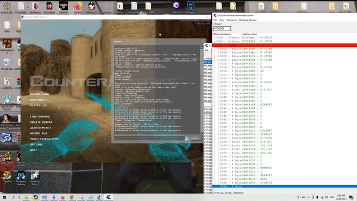Open Steam from the taskbar
This screenshot has height=201, width=357.
point(36,197)
